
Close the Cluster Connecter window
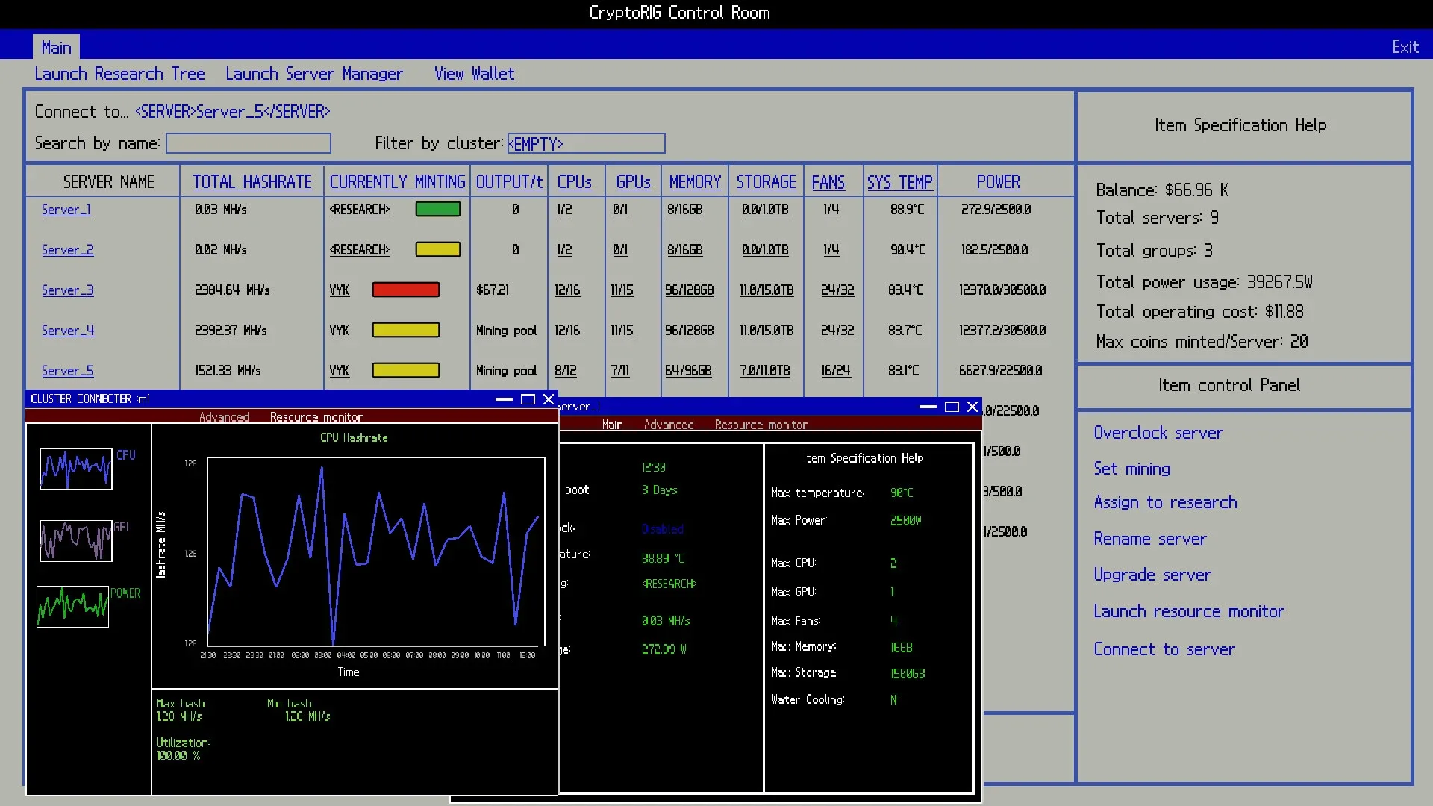click(x=549, y=399)
